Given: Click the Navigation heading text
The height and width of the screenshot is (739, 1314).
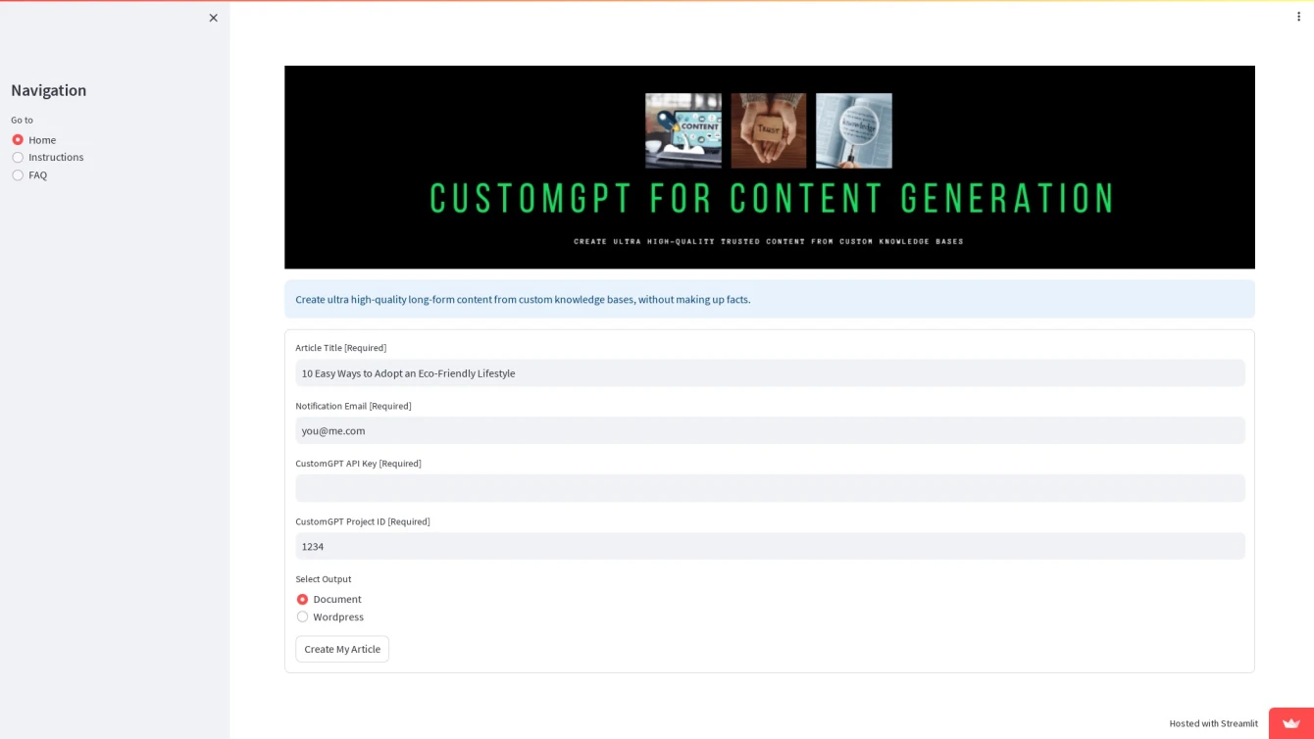Looking at the screenshot, I should (x=48, y=90).
